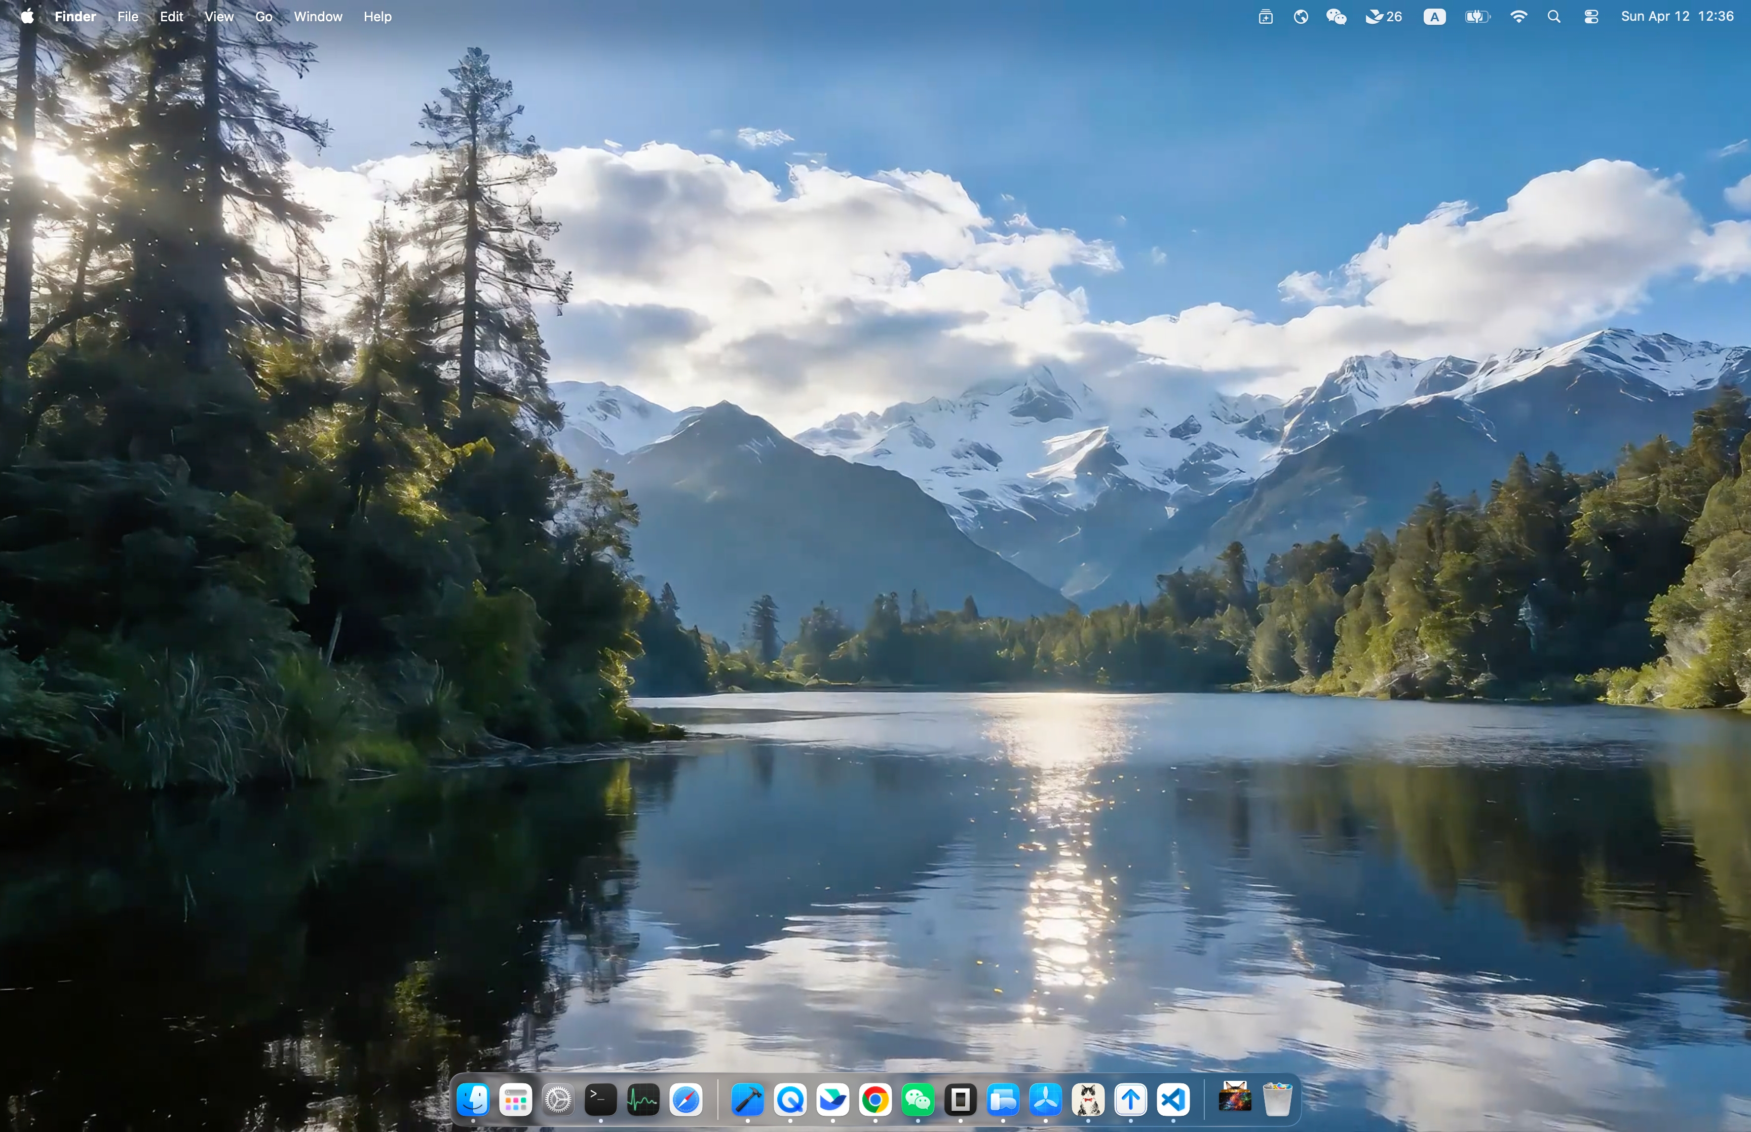
Task: Open Xcode hammer icon in dock
Action: [747, 1101]
